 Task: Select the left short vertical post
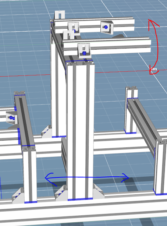(29, 174)
